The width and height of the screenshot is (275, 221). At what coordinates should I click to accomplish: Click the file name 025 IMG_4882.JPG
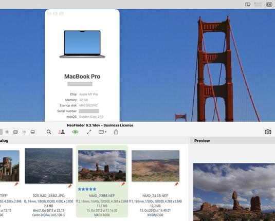pos(49,196)
